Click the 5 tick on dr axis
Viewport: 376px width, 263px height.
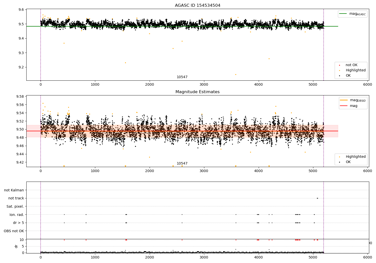click(23, 246)
